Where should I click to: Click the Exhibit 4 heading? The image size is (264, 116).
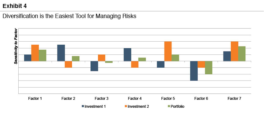(x=15, y=6)
